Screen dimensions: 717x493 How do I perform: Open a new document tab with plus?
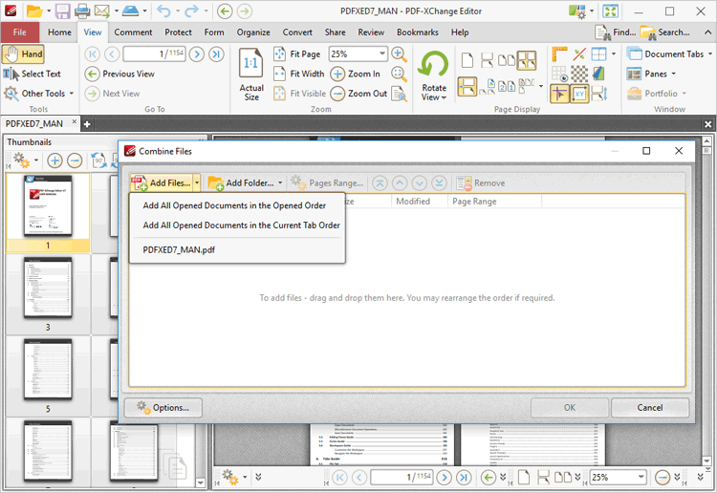[x=87, y=124]
